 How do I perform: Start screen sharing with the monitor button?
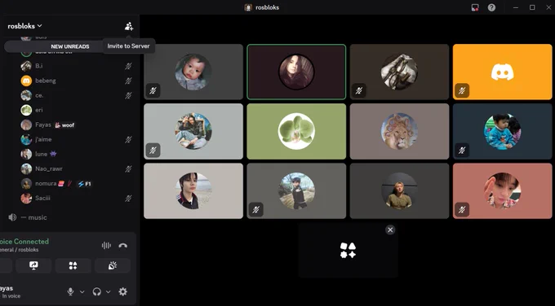click(33, 265)
